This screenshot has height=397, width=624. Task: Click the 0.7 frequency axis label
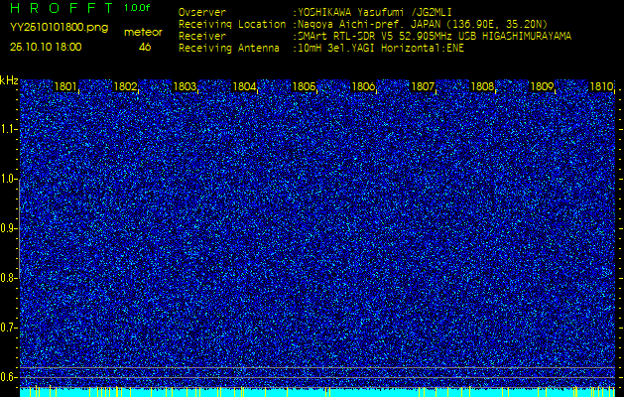pyautogui.click(x=9, y=327)
